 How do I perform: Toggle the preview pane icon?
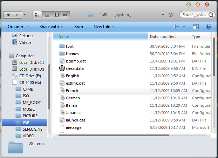pos(196,27)
